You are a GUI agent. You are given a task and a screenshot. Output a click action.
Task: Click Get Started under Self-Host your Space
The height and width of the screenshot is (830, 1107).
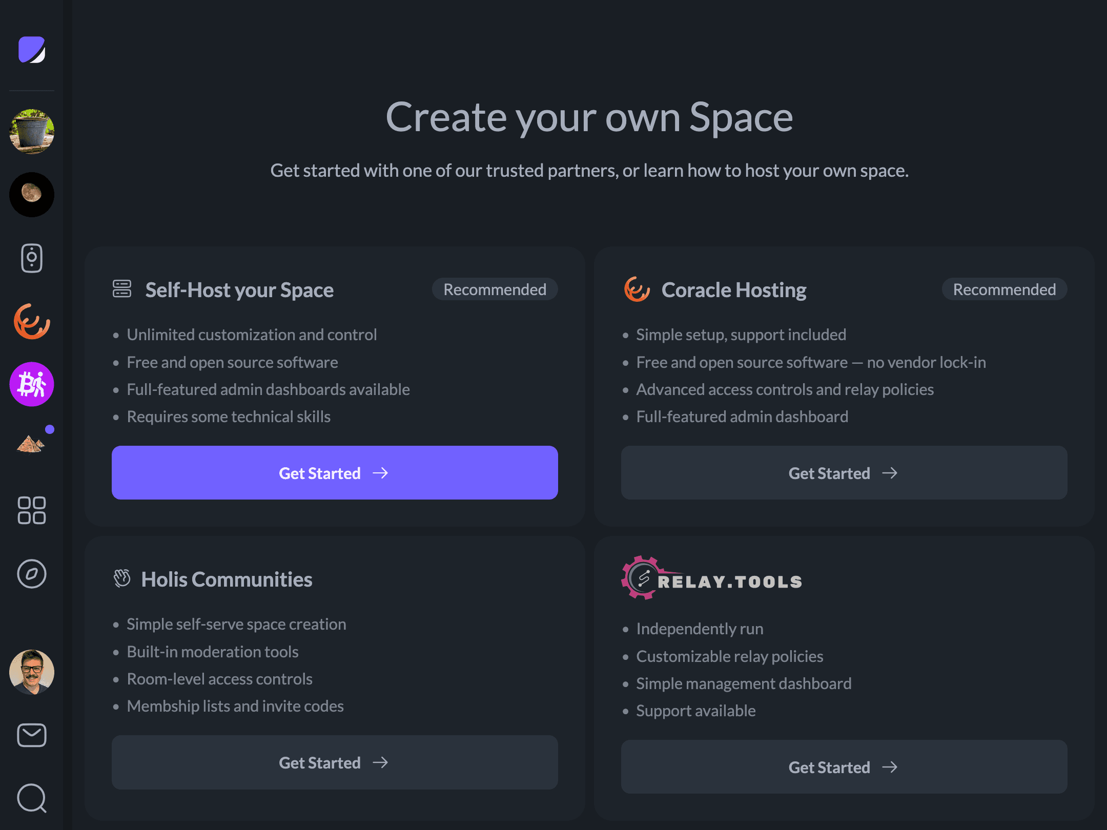pyautogui.click(x=335, y=473)
